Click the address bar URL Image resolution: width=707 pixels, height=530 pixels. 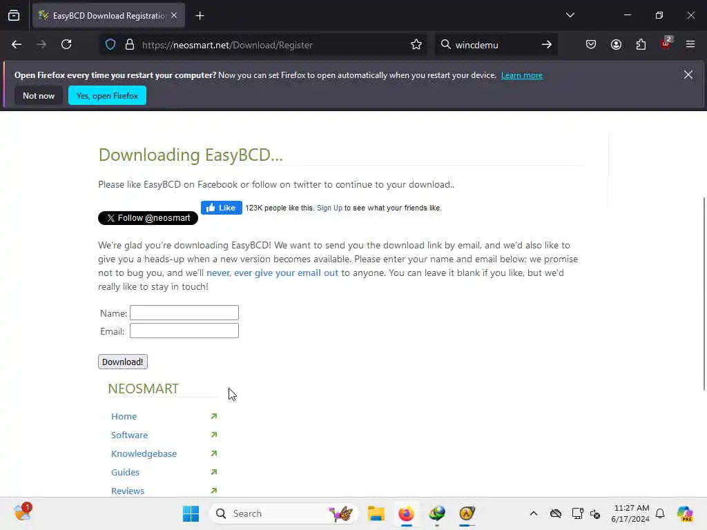click(227, 45)
